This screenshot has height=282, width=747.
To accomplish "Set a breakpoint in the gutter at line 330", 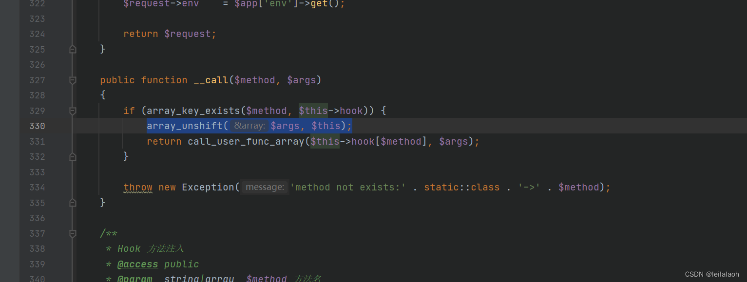I will pos(58,126).
